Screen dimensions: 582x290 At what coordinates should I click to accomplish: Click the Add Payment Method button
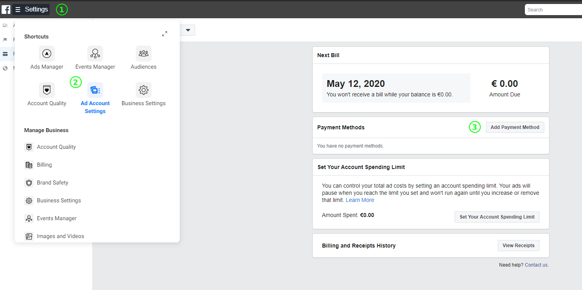point(515,127)
